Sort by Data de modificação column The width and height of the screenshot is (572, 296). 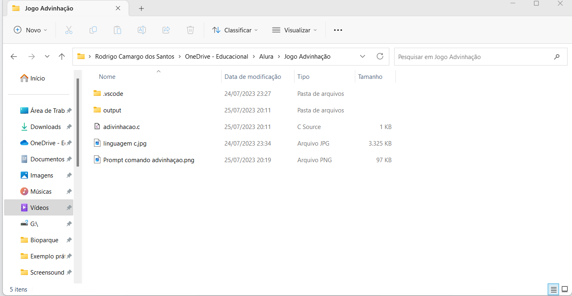pyautogui.click(x=253, y=77)
